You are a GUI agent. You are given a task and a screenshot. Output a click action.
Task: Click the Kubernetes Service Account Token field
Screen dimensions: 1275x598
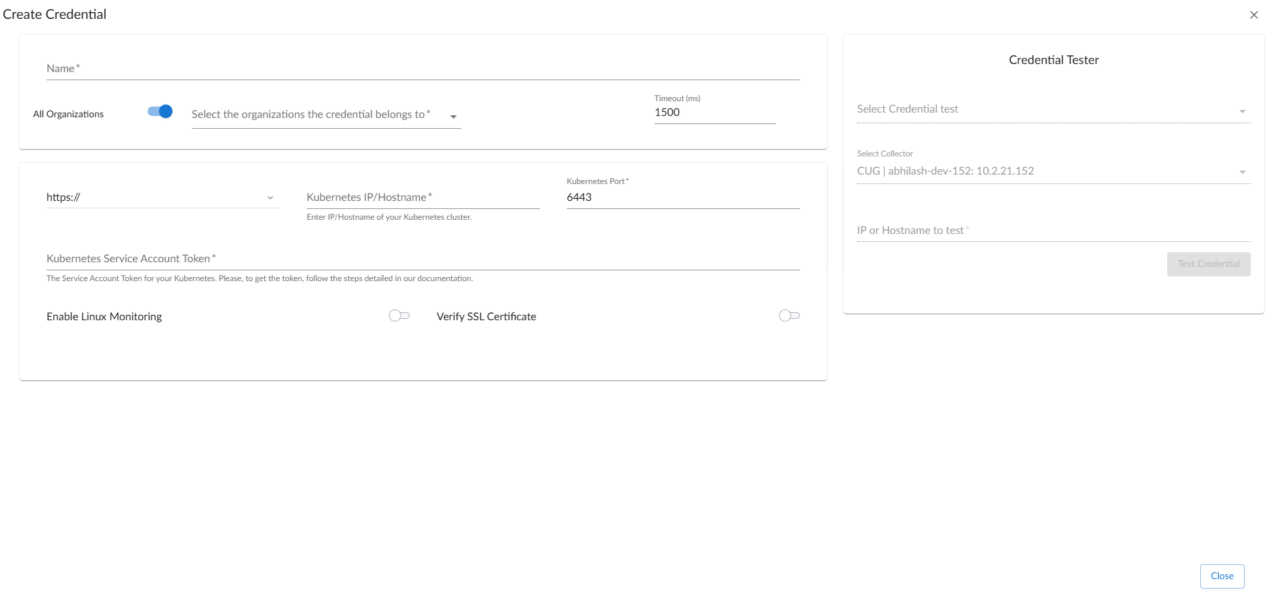[423, 259]
